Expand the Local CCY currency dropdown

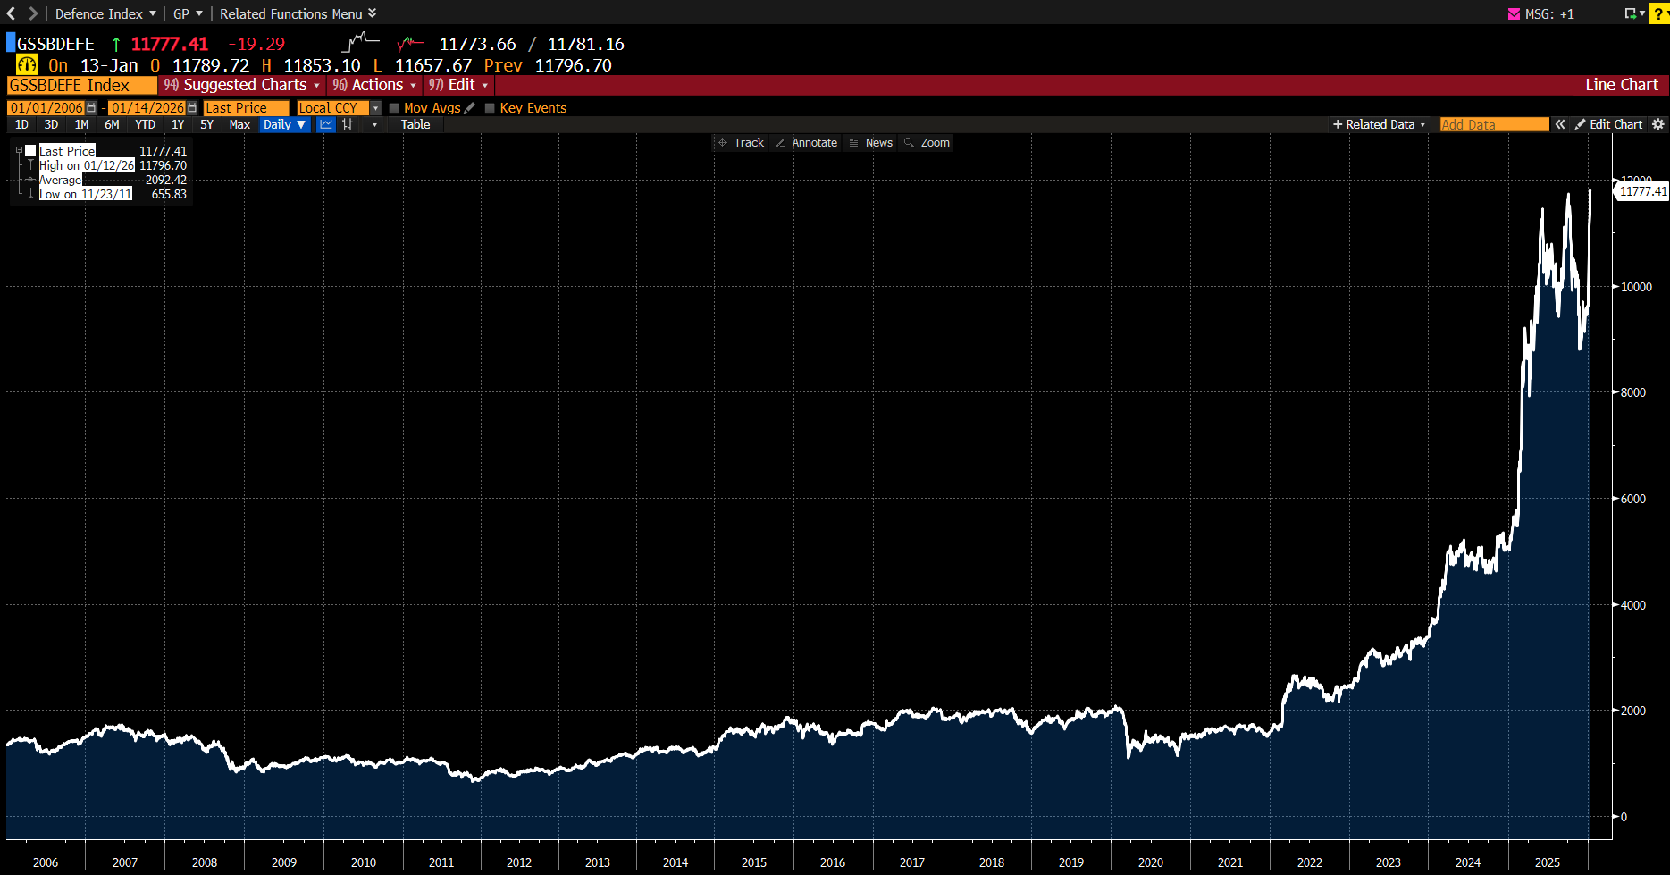pyautogui.click(x=376, y=108)
